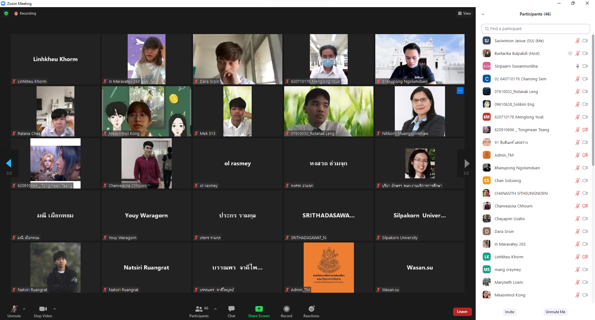Toggle Sasiwimon Jaisue video icon in list
This screenshot has height=320, width=595.
tap(585, 41)
